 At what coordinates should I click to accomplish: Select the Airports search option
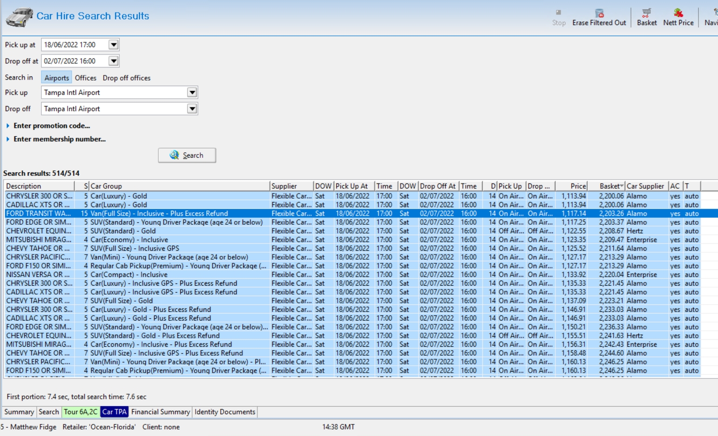point(56,78)
